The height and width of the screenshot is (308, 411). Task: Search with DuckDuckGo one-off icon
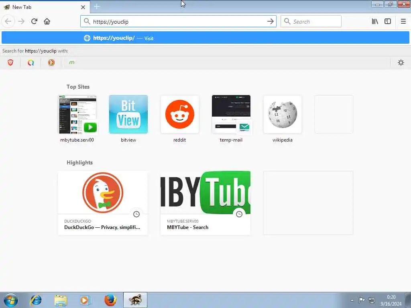(51, 63)
